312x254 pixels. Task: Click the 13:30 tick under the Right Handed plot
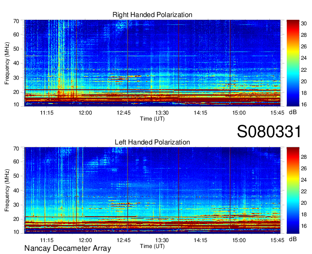tap(162, 113)
